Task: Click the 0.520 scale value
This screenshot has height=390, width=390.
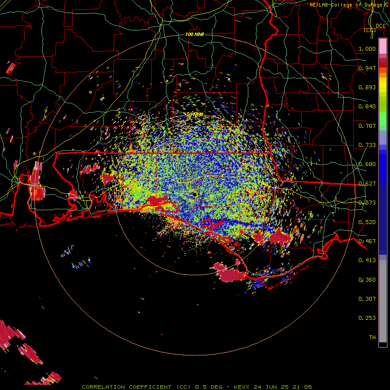Action: pyautogui.click(x=367, y=222)
